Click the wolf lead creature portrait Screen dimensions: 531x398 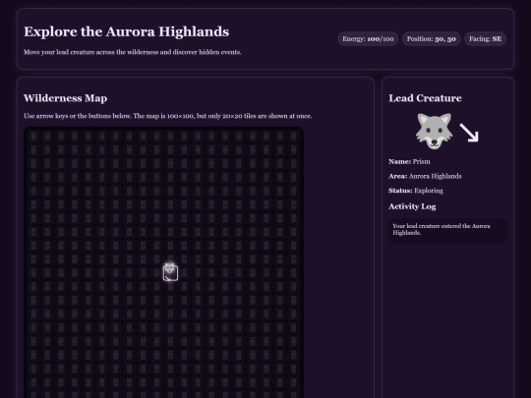coord(434,132)
